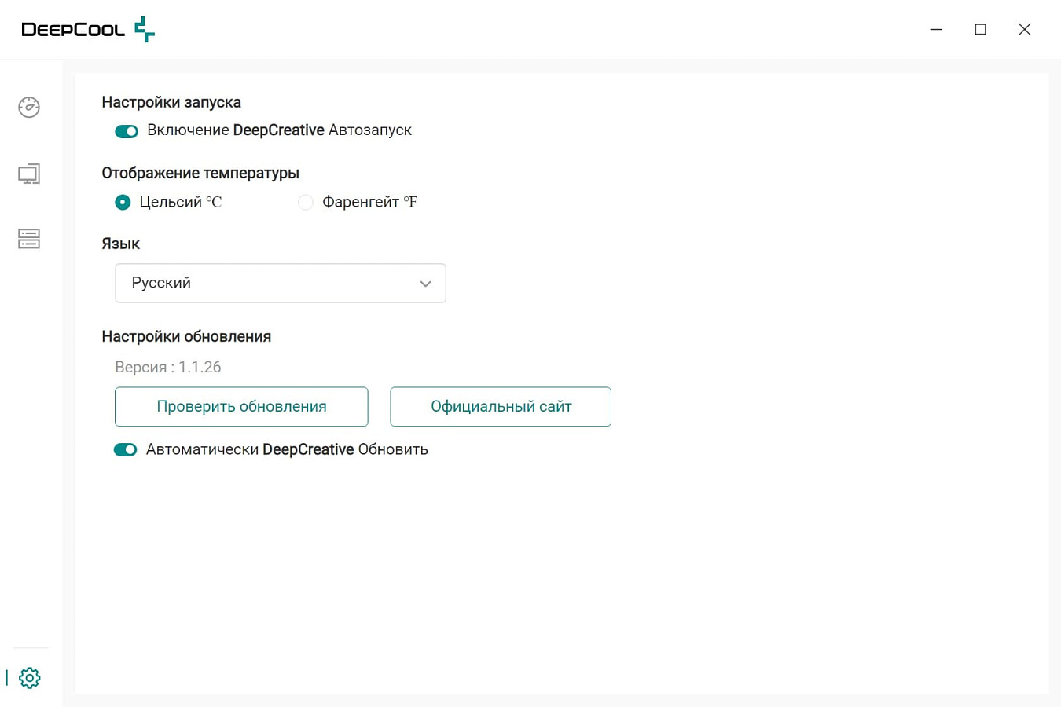Screen dimensions: 1061x707
Task: Open the server list icon in sidebar
Action: coord(29,239)
